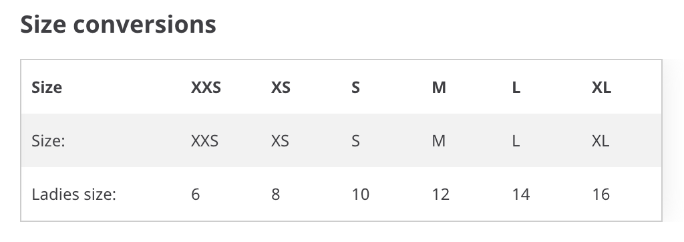The width and height of the screenshot is (684, 242).
Task: Select ladies size 12 cell
Action: tap(441, 195)
